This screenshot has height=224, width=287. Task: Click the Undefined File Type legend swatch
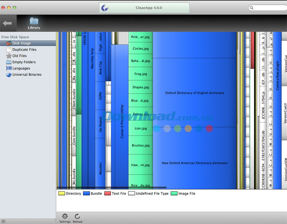tap(132, 193)
